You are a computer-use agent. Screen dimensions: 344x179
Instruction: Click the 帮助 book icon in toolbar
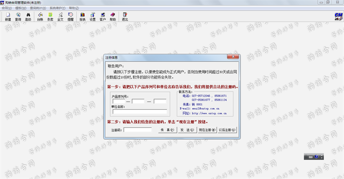[113, 16]
